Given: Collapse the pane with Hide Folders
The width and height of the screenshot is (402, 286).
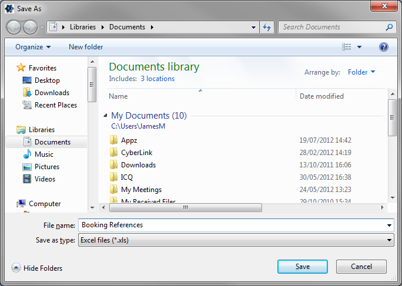Looking at the screenshot, I should [37, 268].
